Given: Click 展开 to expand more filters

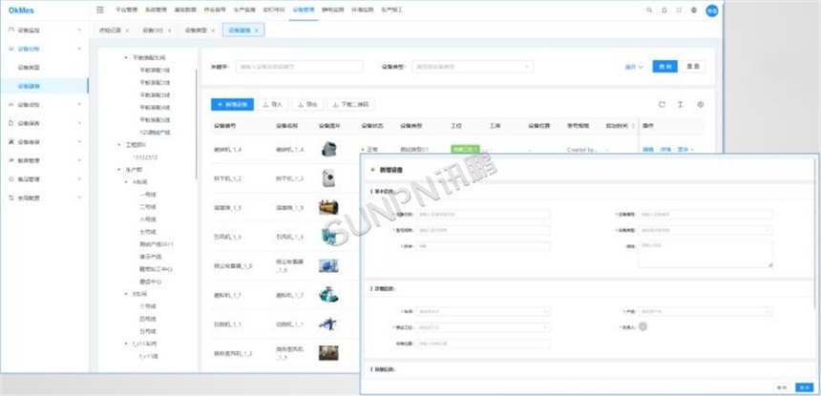Looking at the screenshot, I should 634,67.
